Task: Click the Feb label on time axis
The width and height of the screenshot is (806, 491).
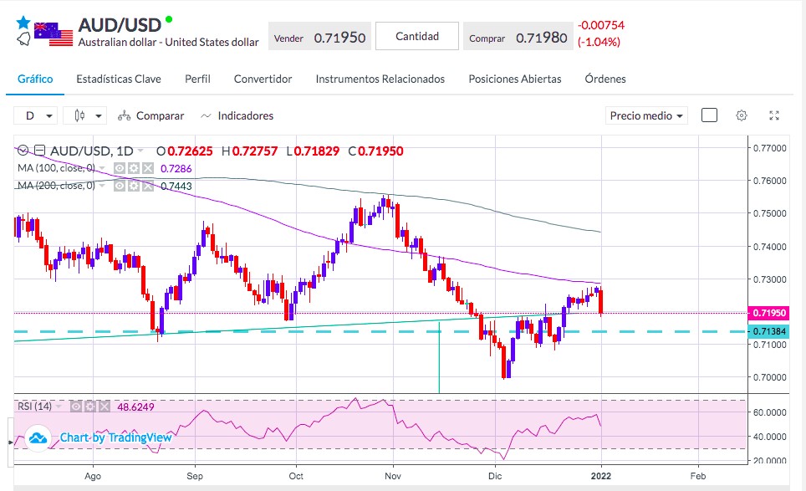Action: pos(698,476)
